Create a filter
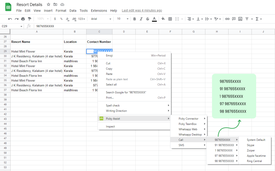The width and height of the screenshot is (275, 171). click(247, 19)
